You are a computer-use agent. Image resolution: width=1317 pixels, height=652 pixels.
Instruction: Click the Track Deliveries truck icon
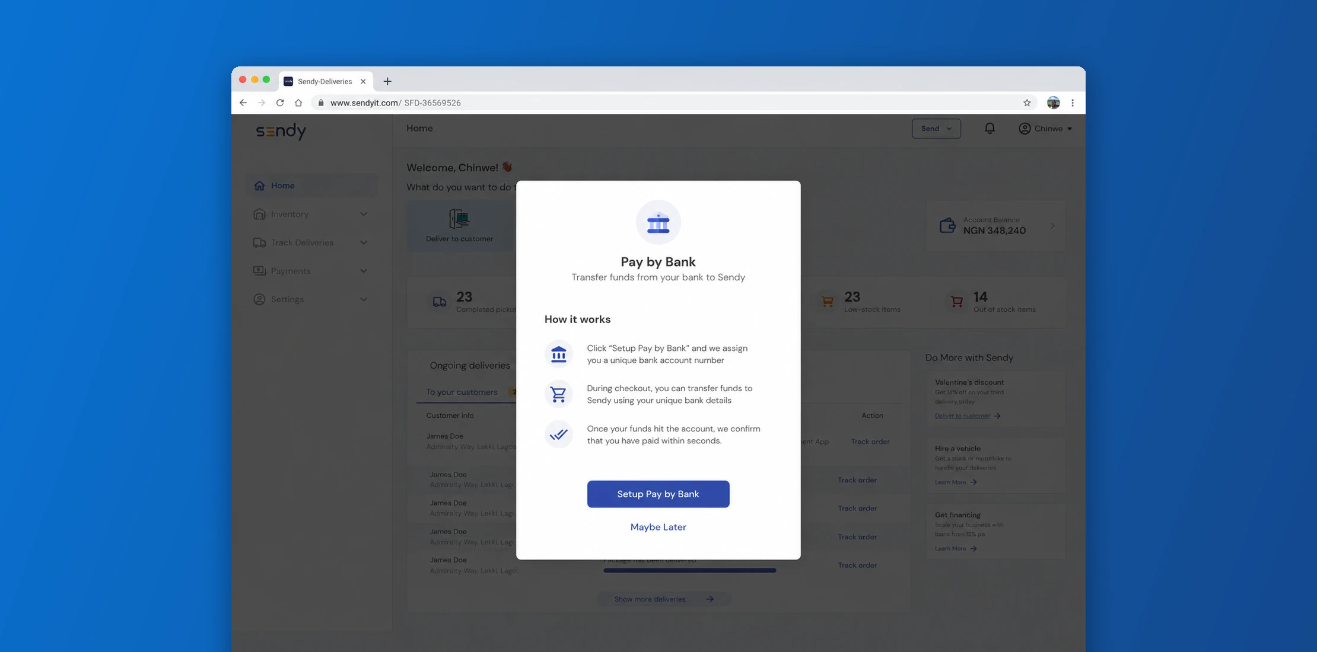[x=259, y=242]
